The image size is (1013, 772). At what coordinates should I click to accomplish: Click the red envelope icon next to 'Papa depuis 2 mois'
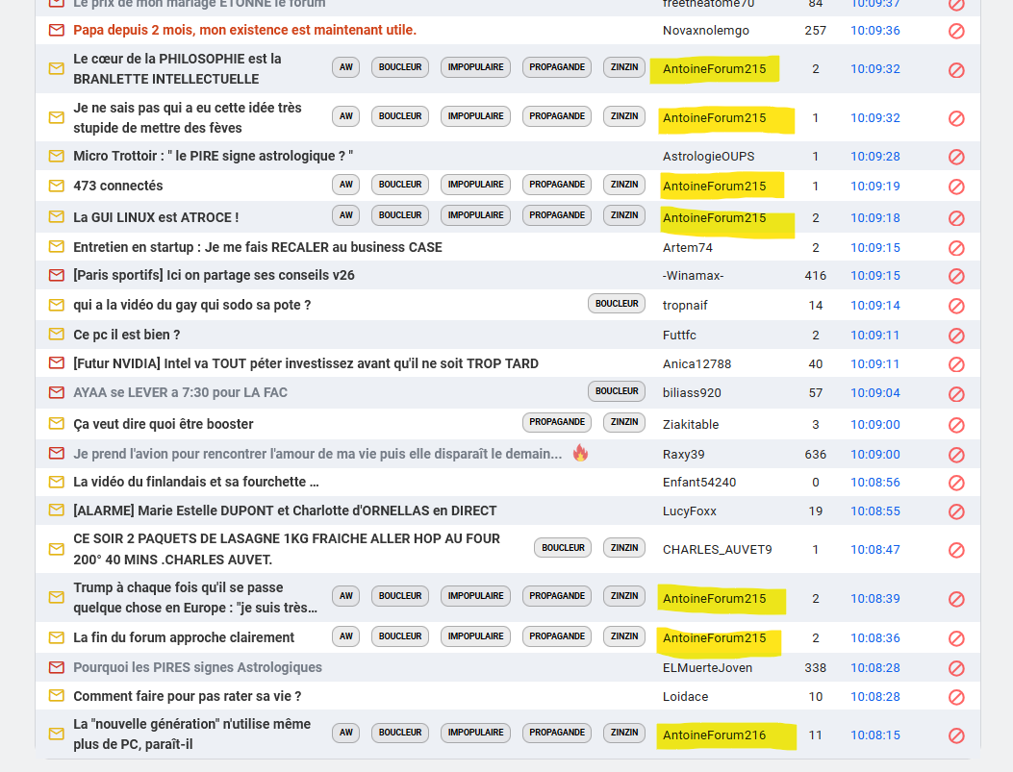click(57, 30)
